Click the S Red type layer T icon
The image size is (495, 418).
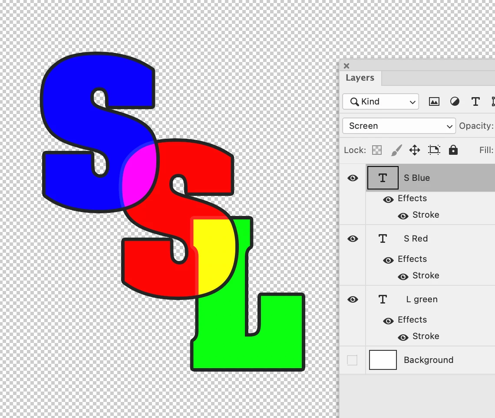pos(383,238)
